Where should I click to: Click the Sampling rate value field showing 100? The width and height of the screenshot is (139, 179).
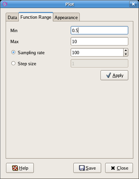point(97,53)
